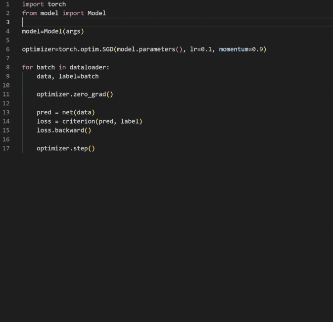Click line number 11 in the gutter
Screen dimensions: 333x322
[x=6, y=94]
